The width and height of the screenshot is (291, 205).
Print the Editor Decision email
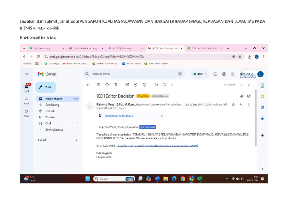[x=241, y=96]
